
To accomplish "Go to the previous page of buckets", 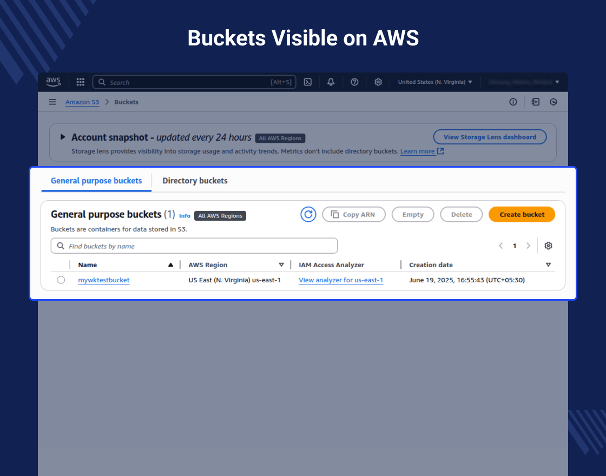I will pyautogui.click(x=501, y=246).
